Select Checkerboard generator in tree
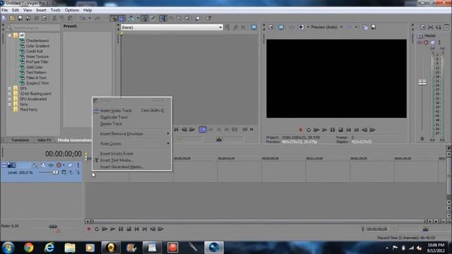 click(37, 41)
